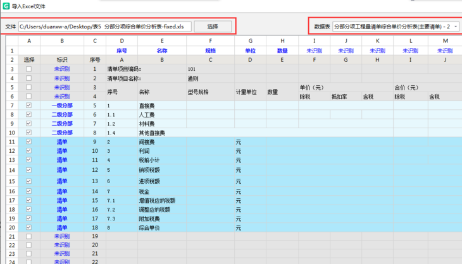Select the 进项税额 cell
Screen dimensions: 462x264
point(162,181)
